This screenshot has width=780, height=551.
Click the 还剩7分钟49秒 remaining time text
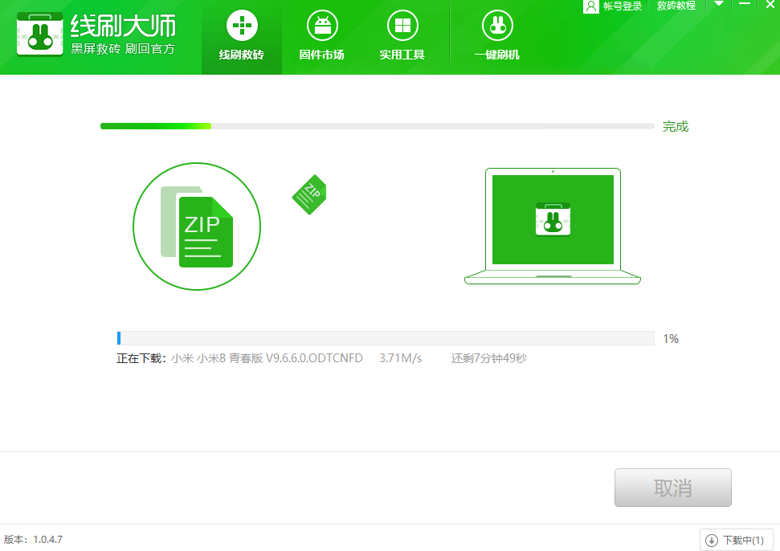tap(489, 358)
